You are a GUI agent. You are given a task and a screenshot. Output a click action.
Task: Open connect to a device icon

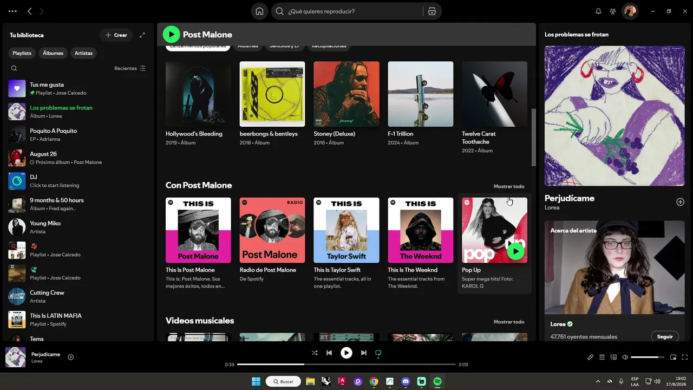tap(613, 357)
